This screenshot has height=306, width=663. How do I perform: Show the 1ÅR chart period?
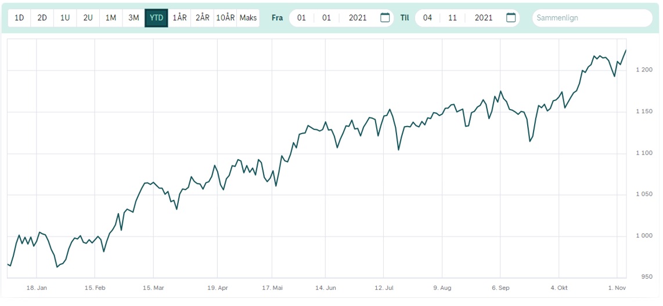pos(180,17)
